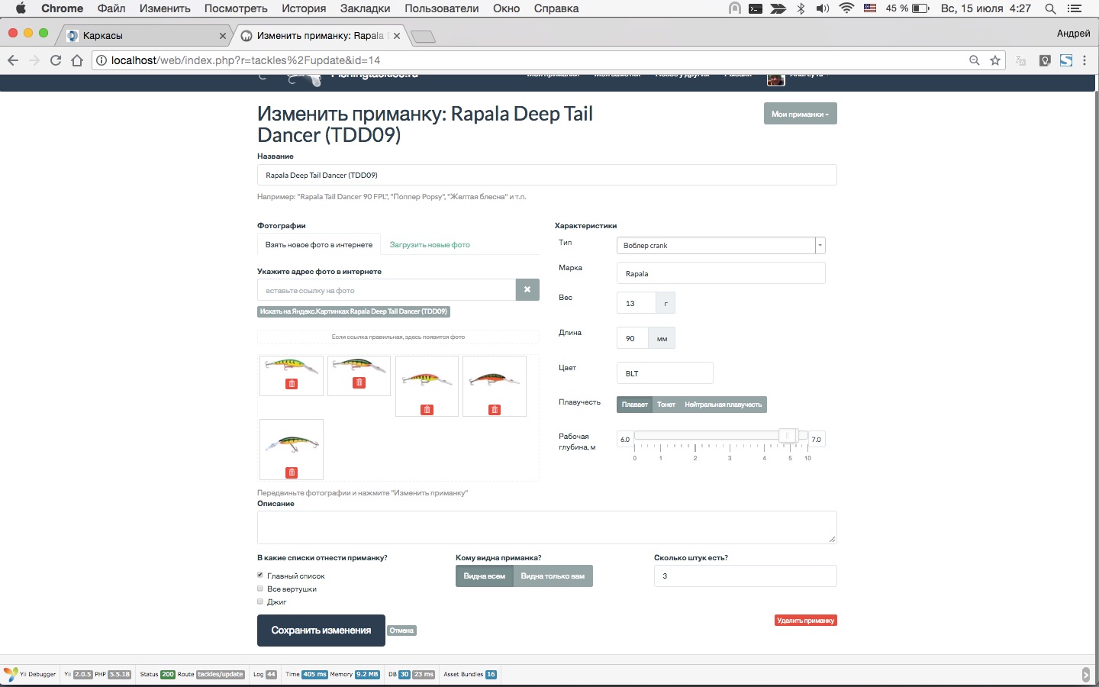
Task: Delete the fourth lure photo thumbnail
Action: click(495, 410)
